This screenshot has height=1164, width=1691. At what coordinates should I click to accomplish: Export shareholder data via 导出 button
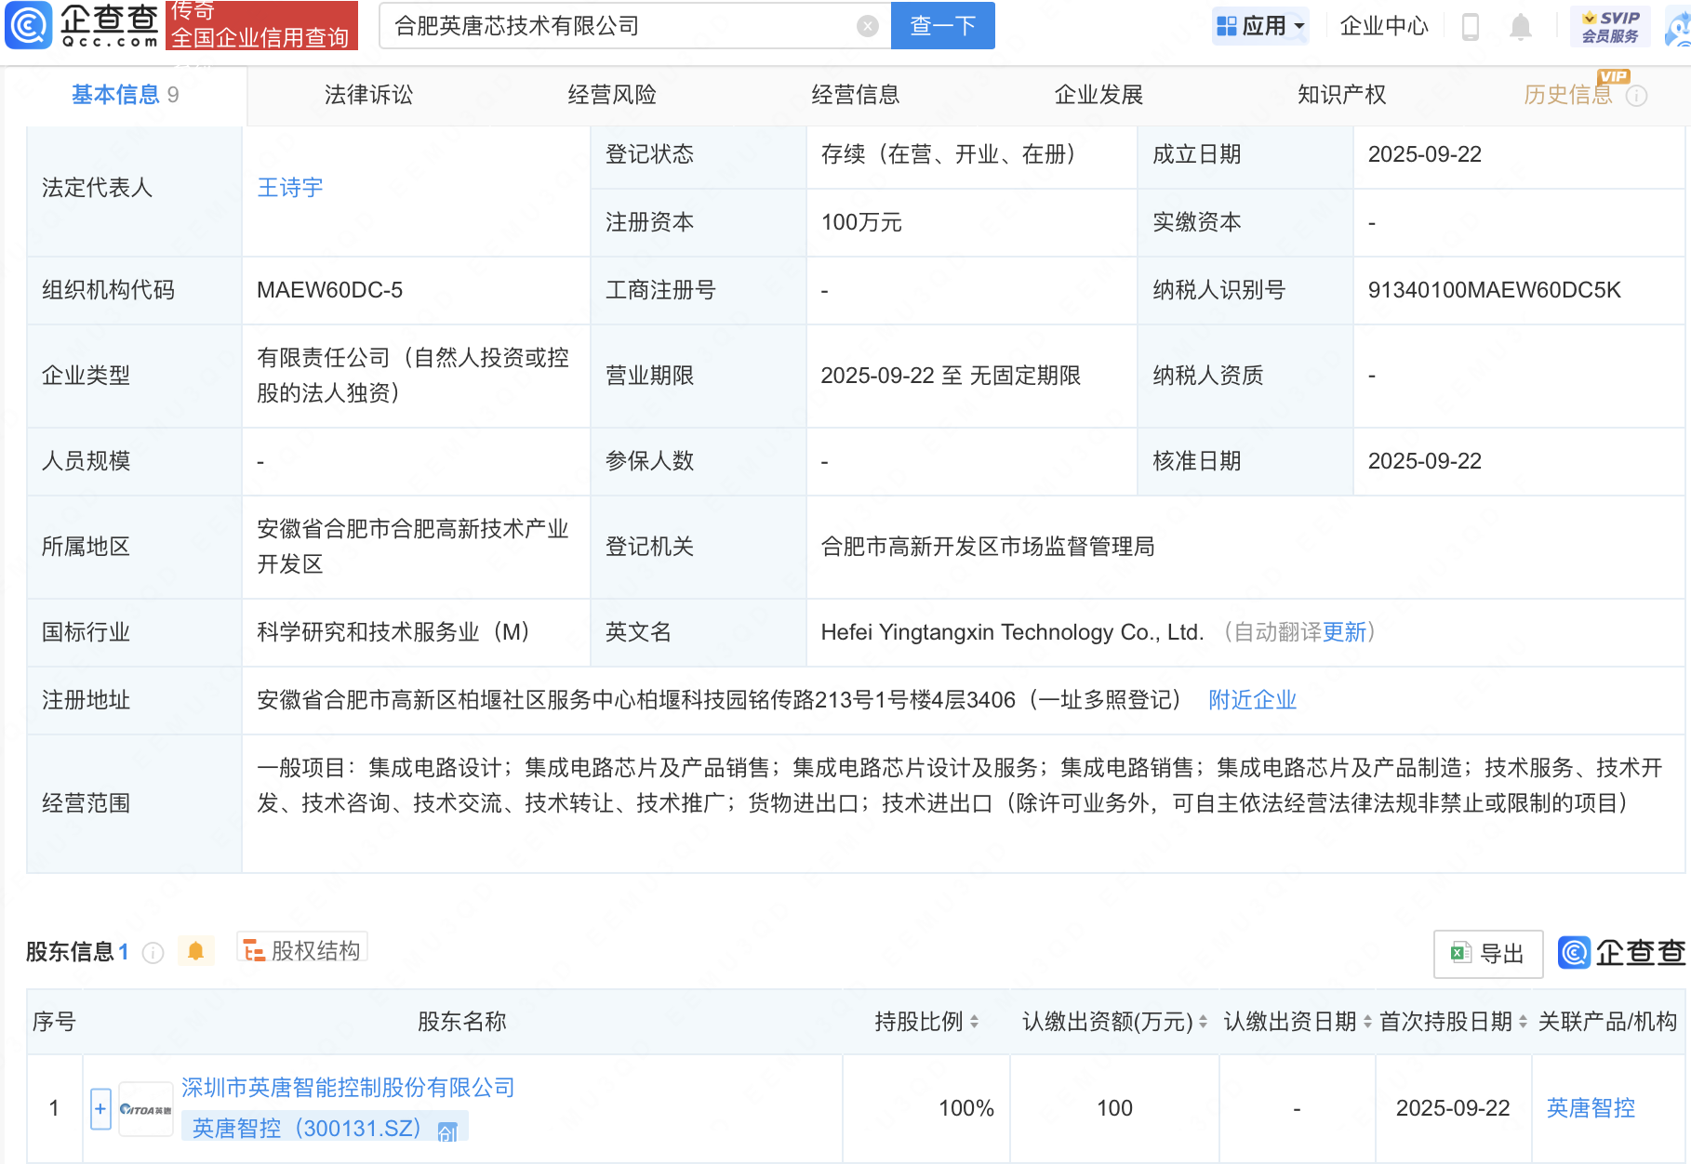[x=1487, y=954]
